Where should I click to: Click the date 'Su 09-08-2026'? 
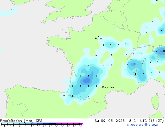click(x=110, y=121)
